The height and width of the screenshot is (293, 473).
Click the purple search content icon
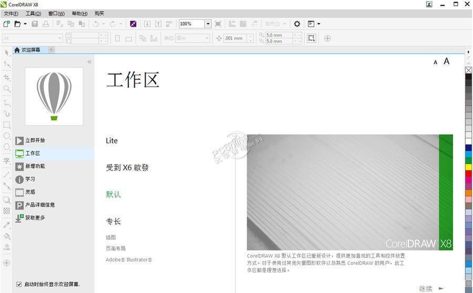point(133,24)
